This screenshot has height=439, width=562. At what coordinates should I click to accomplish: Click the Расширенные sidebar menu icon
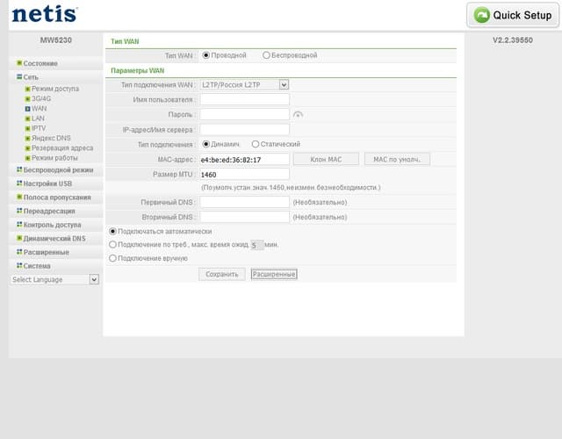[x=19, y=252]
